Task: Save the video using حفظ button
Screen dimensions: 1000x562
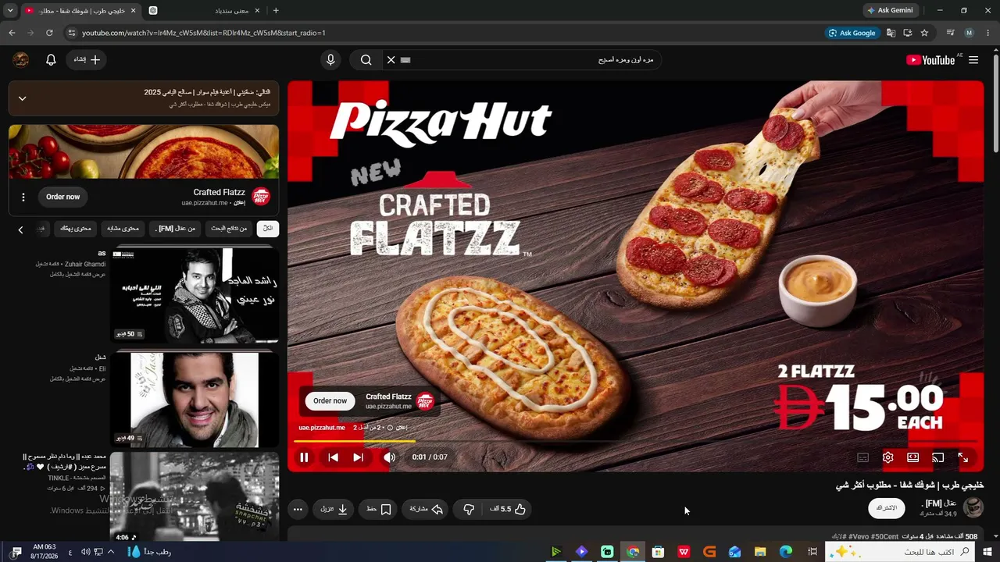Action: pyautogui.click(x=379, y=509)
